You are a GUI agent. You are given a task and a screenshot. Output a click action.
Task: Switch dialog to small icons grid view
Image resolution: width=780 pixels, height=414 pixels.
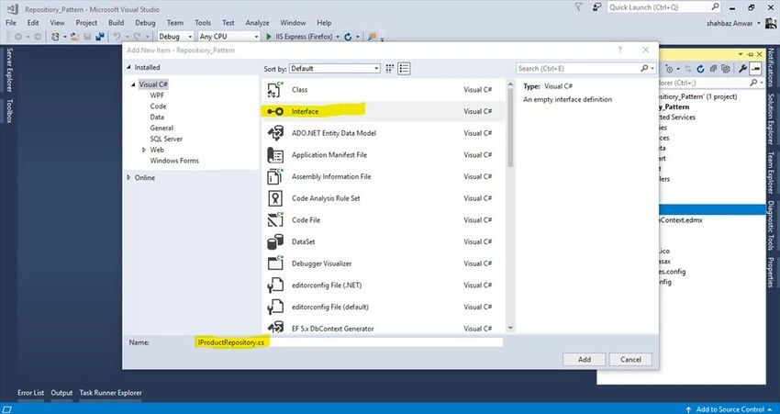390,69
